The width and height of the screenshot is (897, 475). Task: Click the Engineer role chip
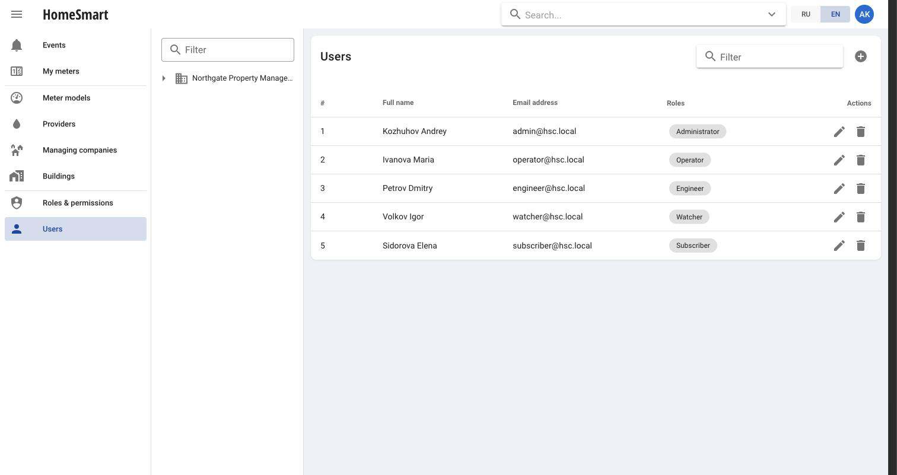[x=690, y=189]
